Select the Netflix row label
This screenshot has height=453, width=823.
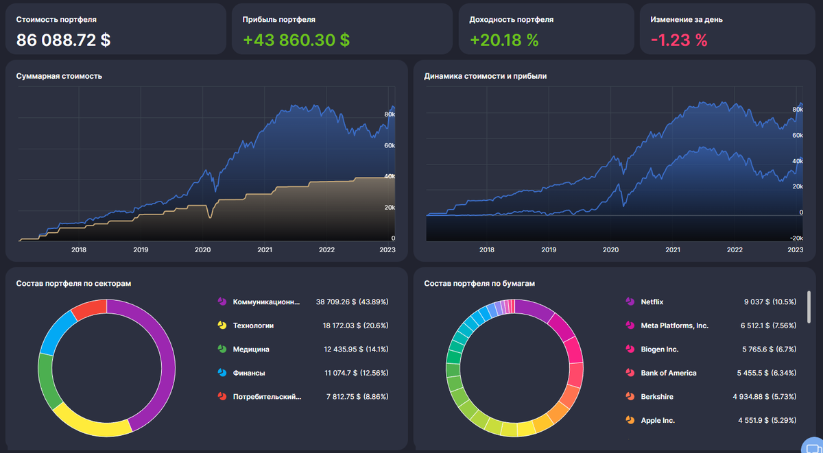[652, 302]
